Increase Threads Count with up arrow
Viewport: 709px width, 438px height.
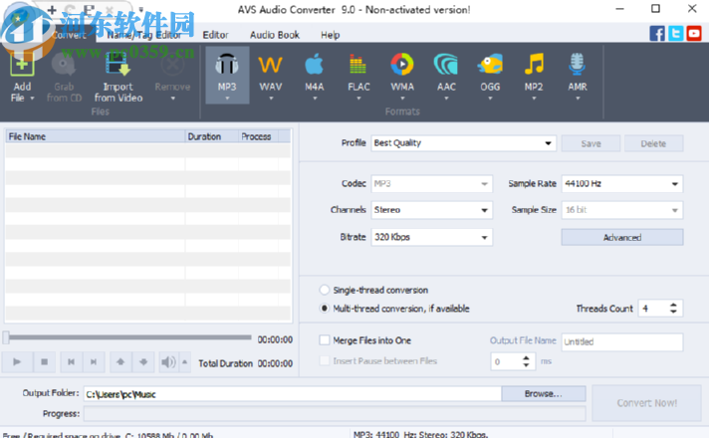(673, 305)
